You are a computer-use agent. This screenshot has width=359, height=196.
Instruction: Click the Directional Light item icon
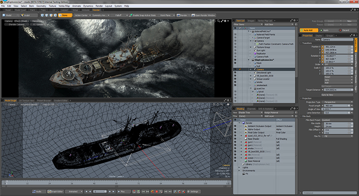point(254,73)
